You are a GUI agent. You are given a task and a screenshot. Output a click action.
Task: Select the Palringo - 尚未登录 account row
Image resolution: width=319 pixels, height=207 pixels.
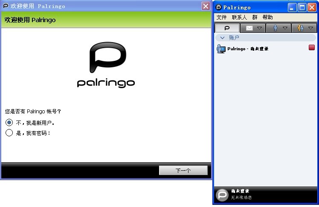[265, 49]
